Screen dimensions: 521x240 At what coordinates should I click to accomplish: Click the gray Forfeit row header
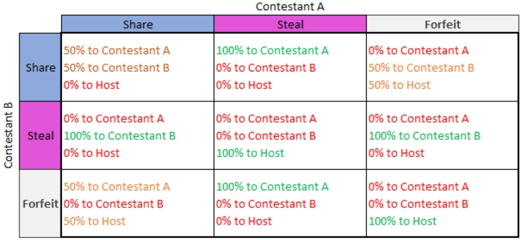click(41, 203)
